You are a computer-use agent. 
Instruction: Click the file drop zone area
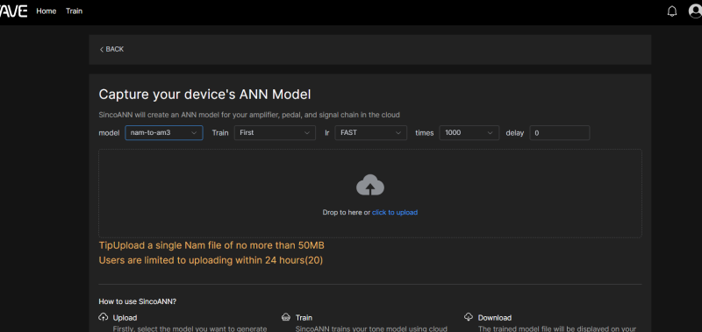(370, 193)
